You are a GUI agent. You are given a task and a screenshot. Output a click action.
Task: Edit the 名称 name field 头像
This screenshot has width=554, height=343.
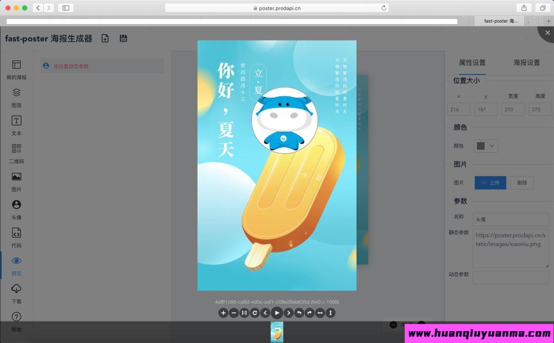tap(511, 219)
